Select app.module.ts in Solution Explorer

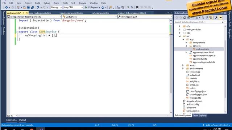(x=200, y=59)
